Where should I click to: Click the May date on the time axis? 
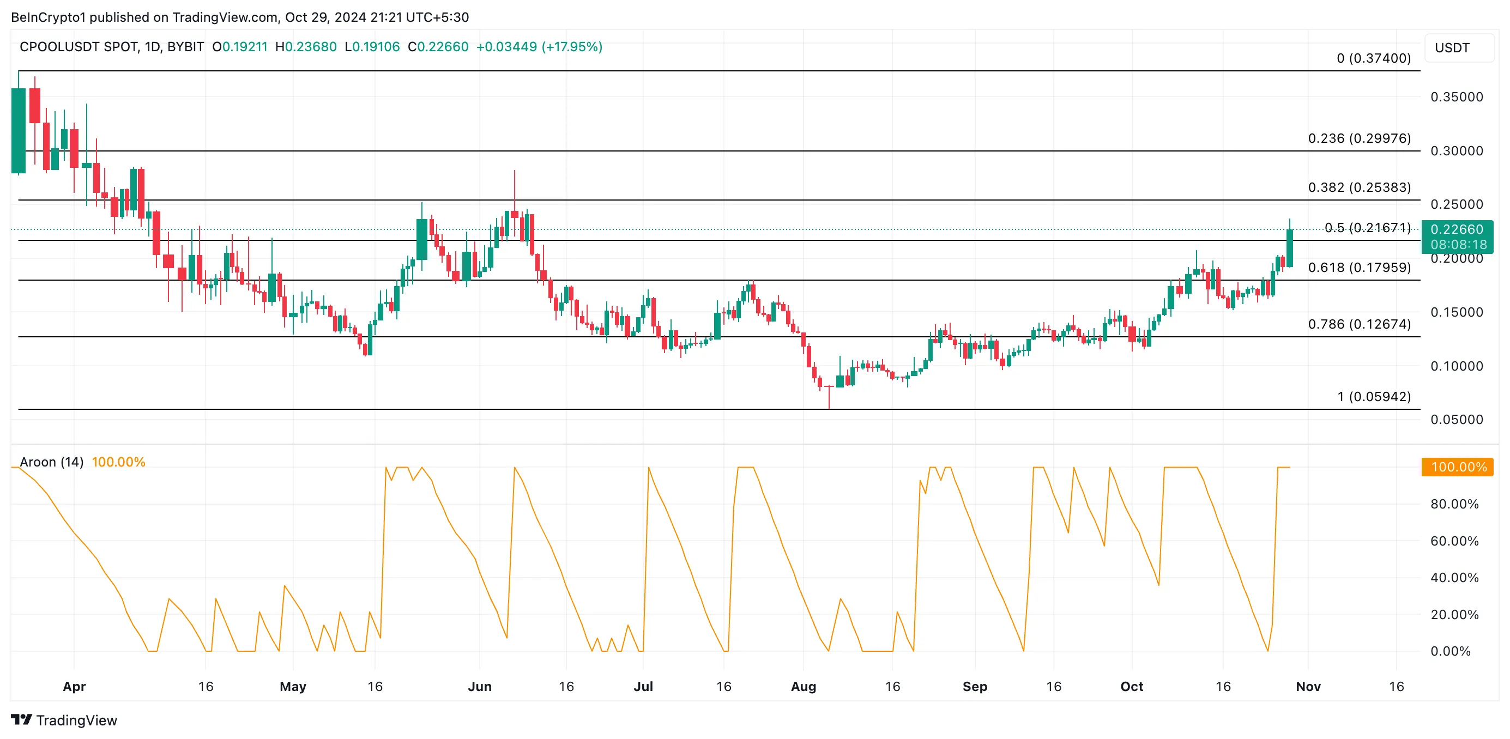tap(293, 687)
